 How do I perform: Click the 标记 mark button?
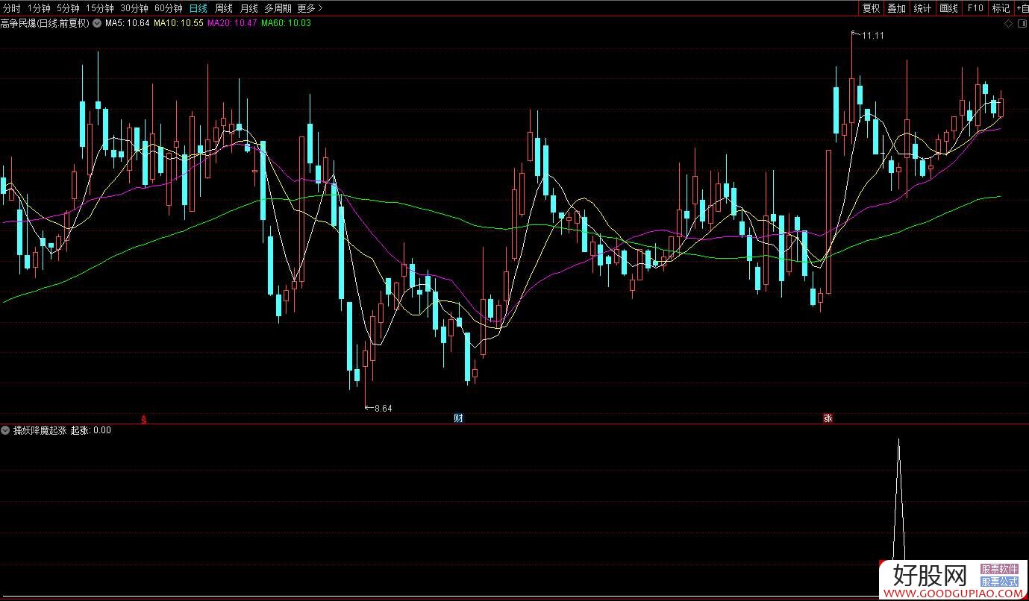[x=1001, y=8]
